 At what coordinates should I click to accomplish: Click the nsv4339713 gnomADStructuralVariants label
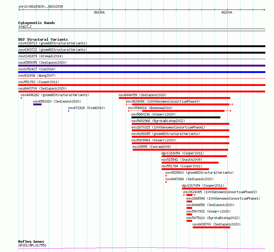[53, 43]
